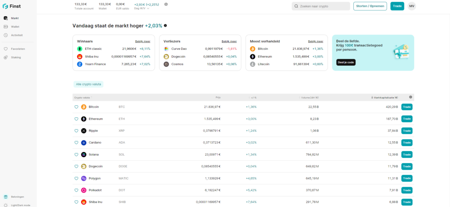Click the Finst logo

[11, 6]
